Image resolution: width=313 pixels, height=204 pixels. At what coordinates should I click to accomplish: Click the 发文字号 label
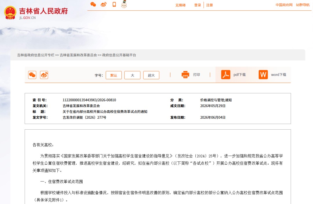point(40,117)
